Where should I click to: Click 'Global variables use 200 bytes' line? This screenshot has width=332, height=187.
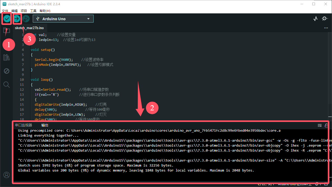(136, 170)
